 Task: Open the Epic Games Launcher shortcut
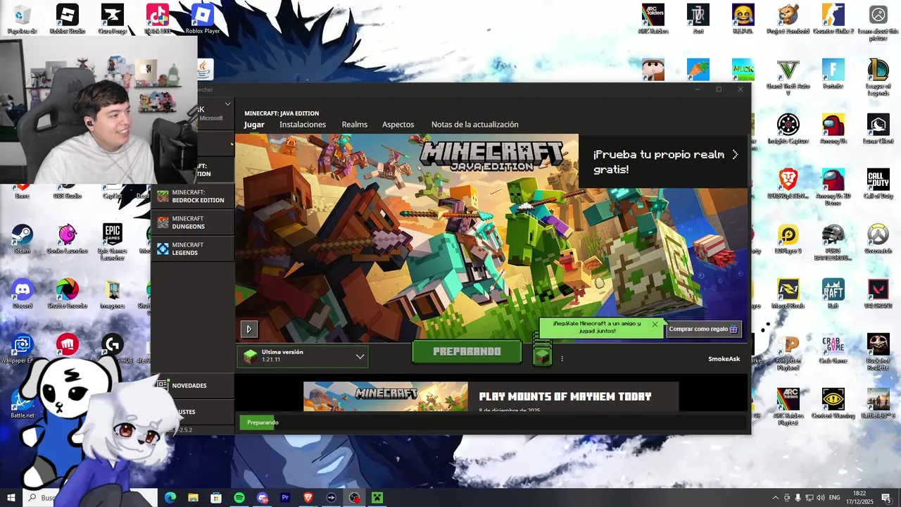(x=113, y=242)
